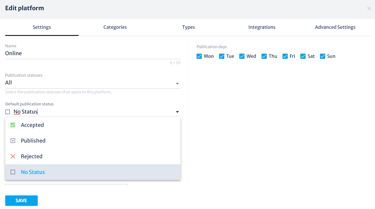Choose Published from status list

(x=93, y=141)
